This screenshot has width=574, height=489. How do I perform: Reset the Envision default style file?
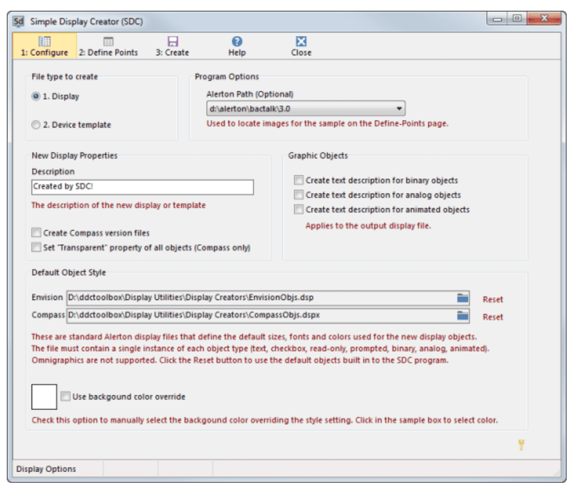[x=493, y=299]
